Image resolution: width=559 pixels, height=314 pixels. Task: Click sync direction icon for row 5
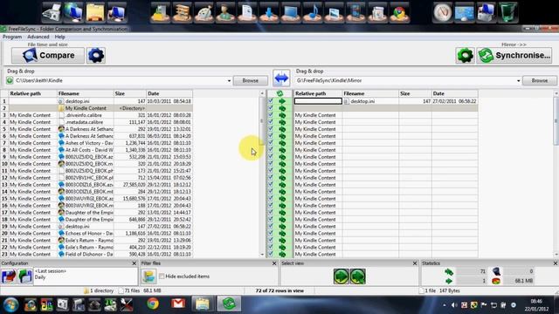pyautogui.click(x=282, y=129)
